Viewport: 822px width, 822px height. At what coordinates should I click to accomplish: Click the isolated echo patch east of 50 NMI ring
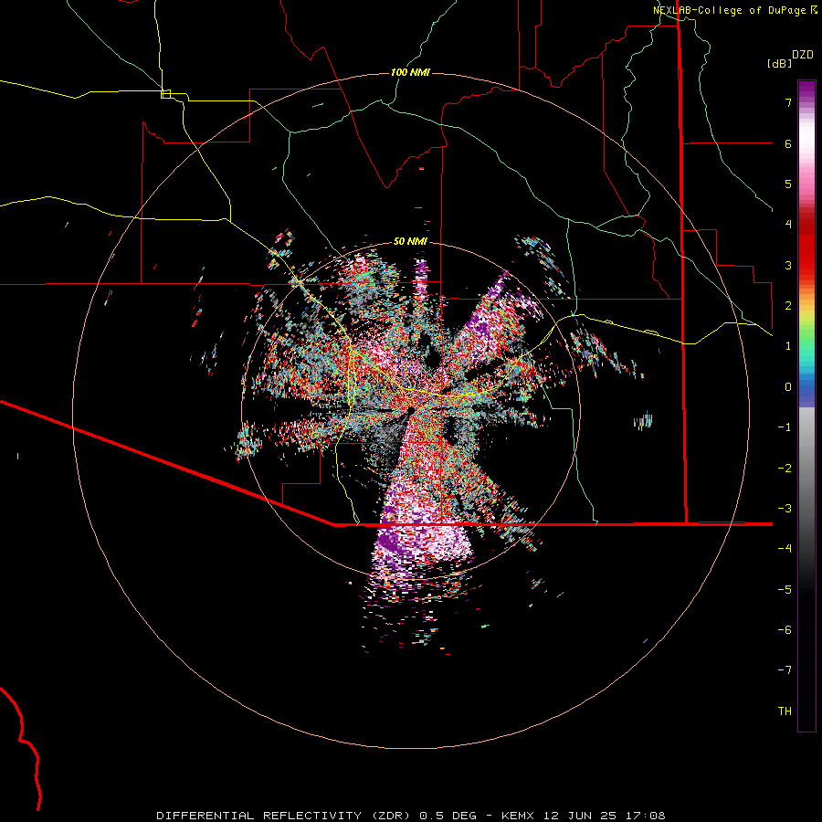[643, 420]
